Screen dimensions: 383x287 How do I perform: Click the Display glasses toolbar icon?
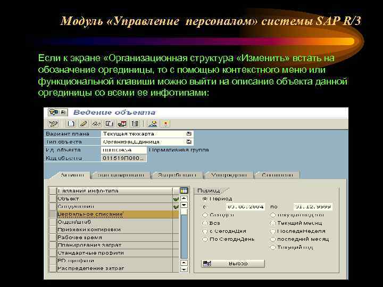click(x=96, y=124)
